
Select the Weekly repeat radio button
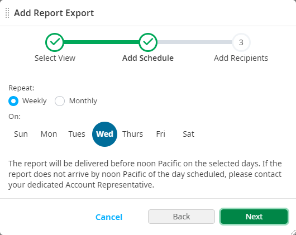pos(13,101)
